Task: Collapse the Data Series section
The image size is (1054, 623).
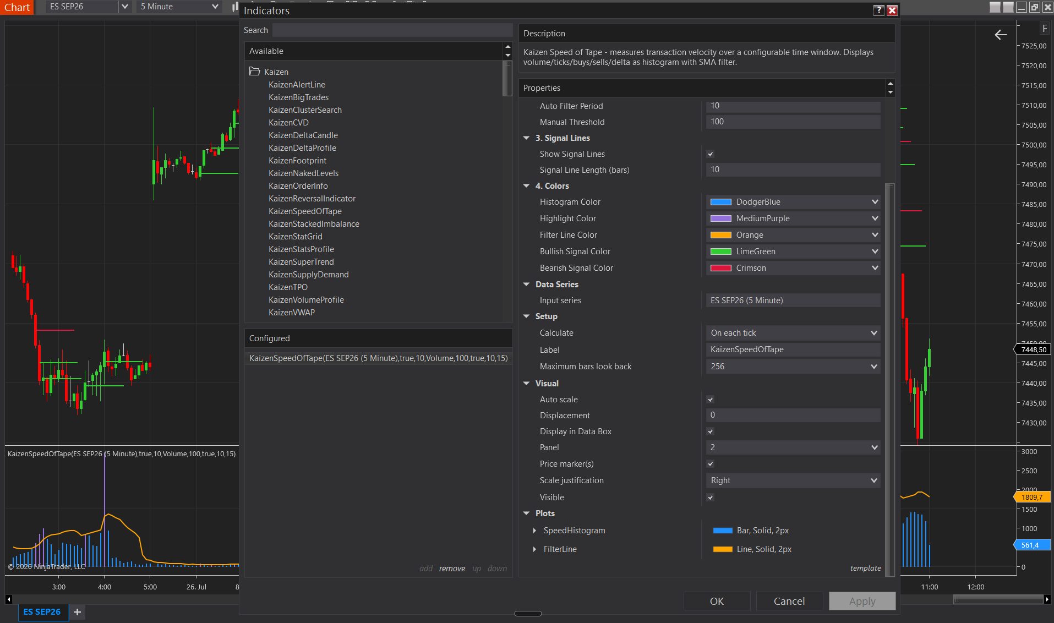Action: coord(526,285)
